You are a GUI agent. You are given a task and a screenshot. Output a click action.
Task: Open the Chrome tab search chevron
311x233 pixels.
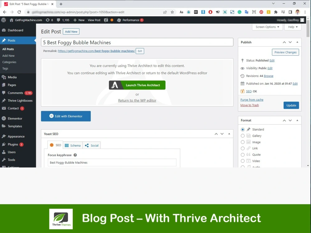pos(273,3)
